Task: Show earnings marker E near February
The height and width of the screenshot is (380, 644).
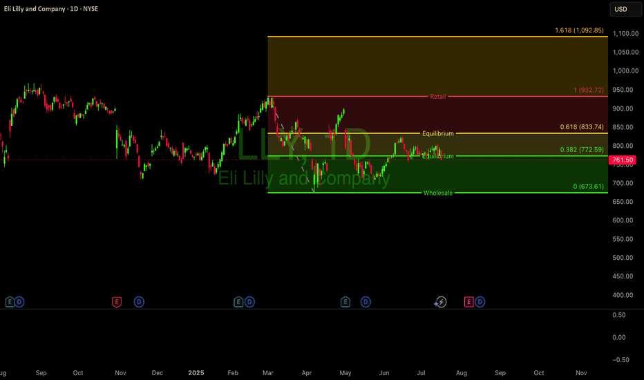Action: point(238,303)
